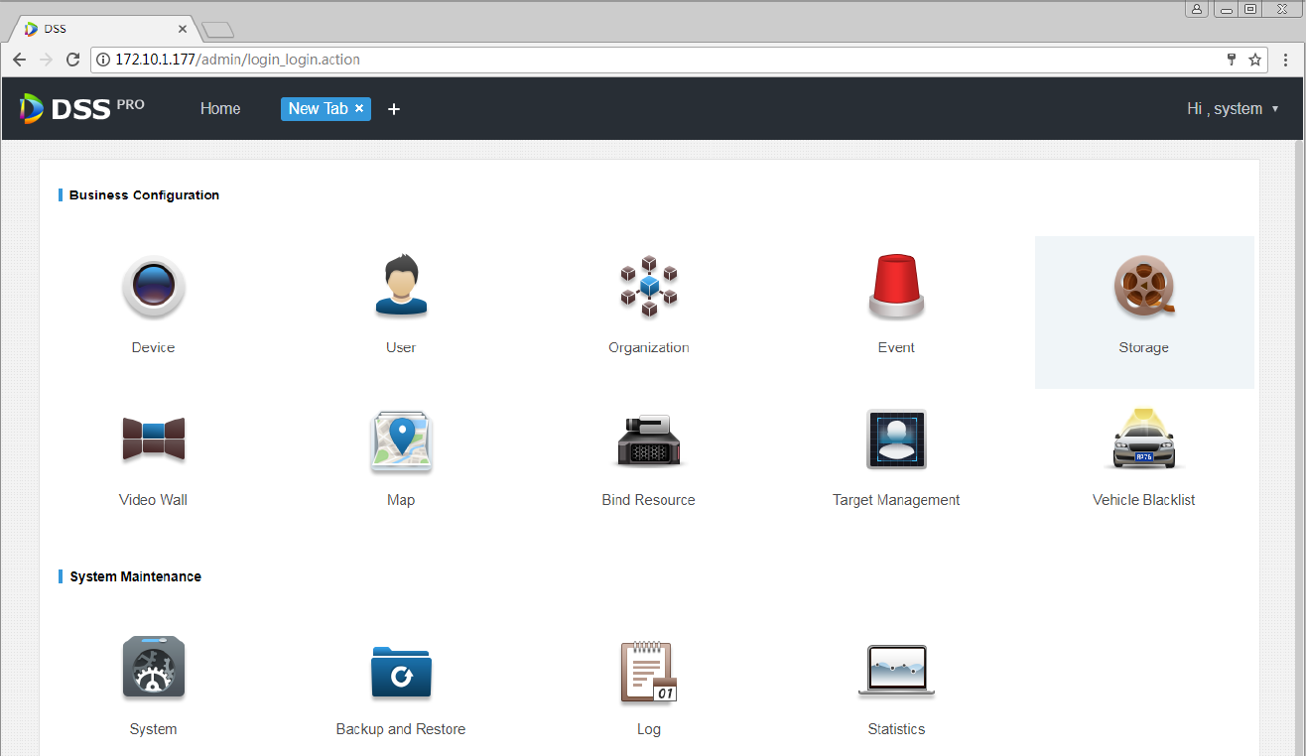Open the Chrome three-dot menu
Screen dimensions: 1306x756
click(1286, 60)
